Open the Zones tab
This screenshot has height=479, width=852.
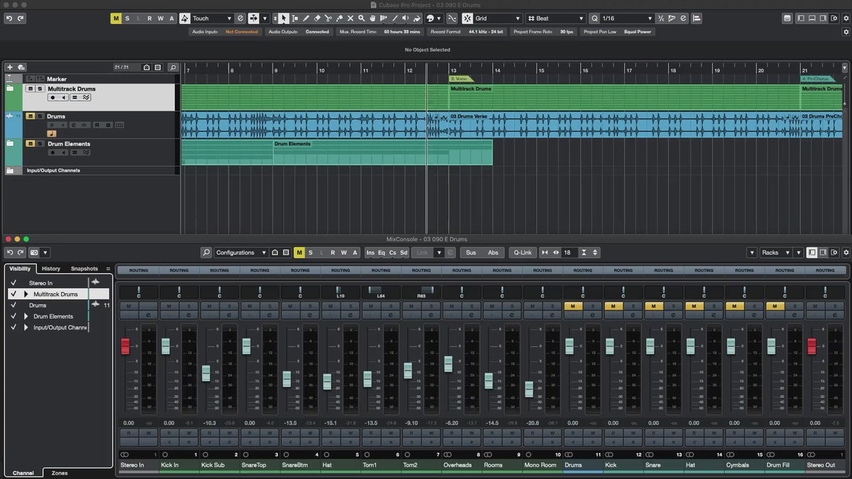60,473
